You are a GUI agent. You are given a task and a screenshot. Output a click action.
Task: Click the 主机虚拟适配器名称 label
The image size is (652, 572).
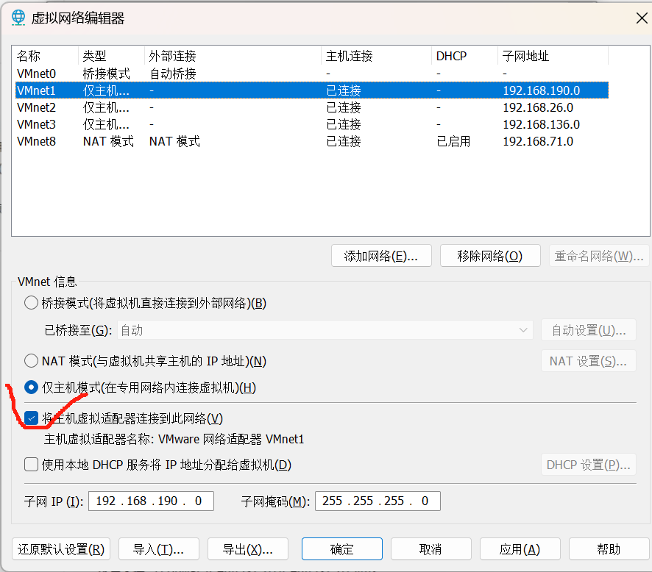99,439
